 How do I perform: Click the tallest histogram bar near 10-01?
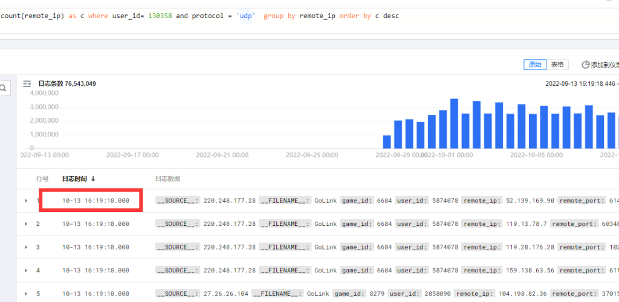coord(454,124)
